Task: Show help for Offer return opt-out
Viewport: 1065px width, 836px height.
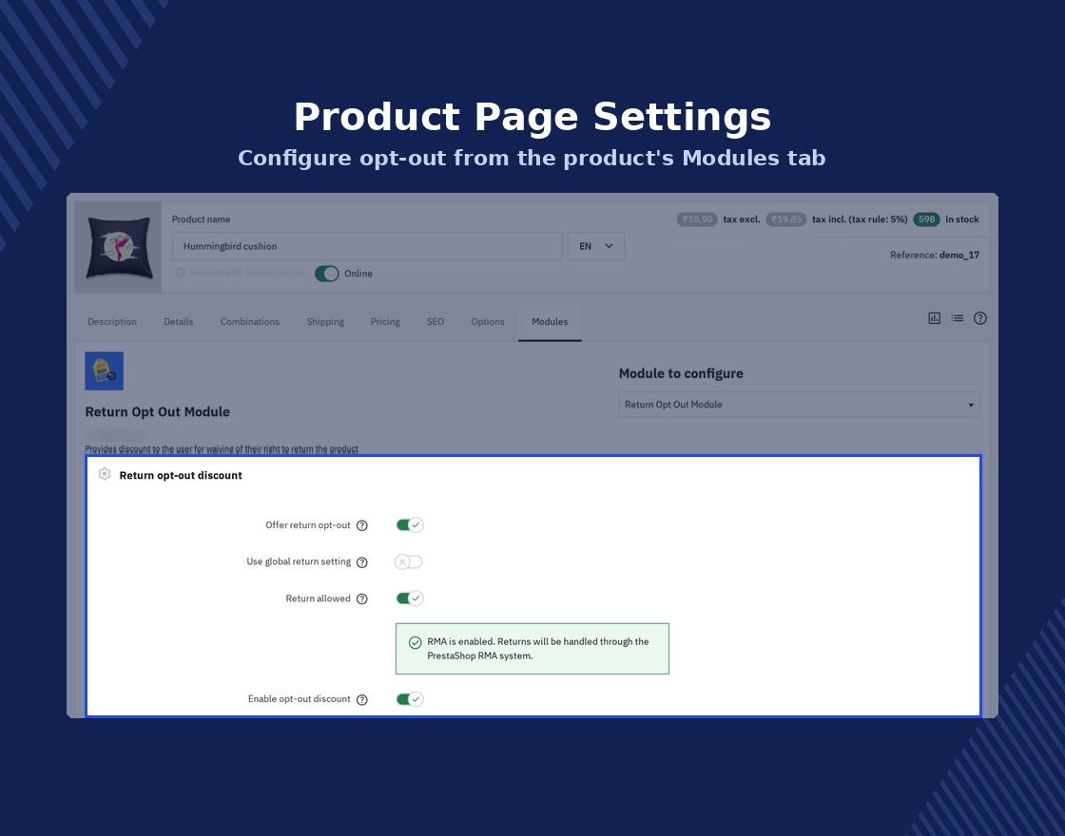Action: tap(362, 525)
